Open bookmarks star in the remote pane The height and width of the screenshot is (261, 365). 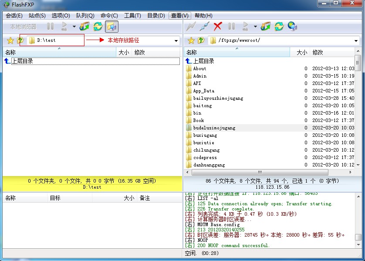point(191,41)
